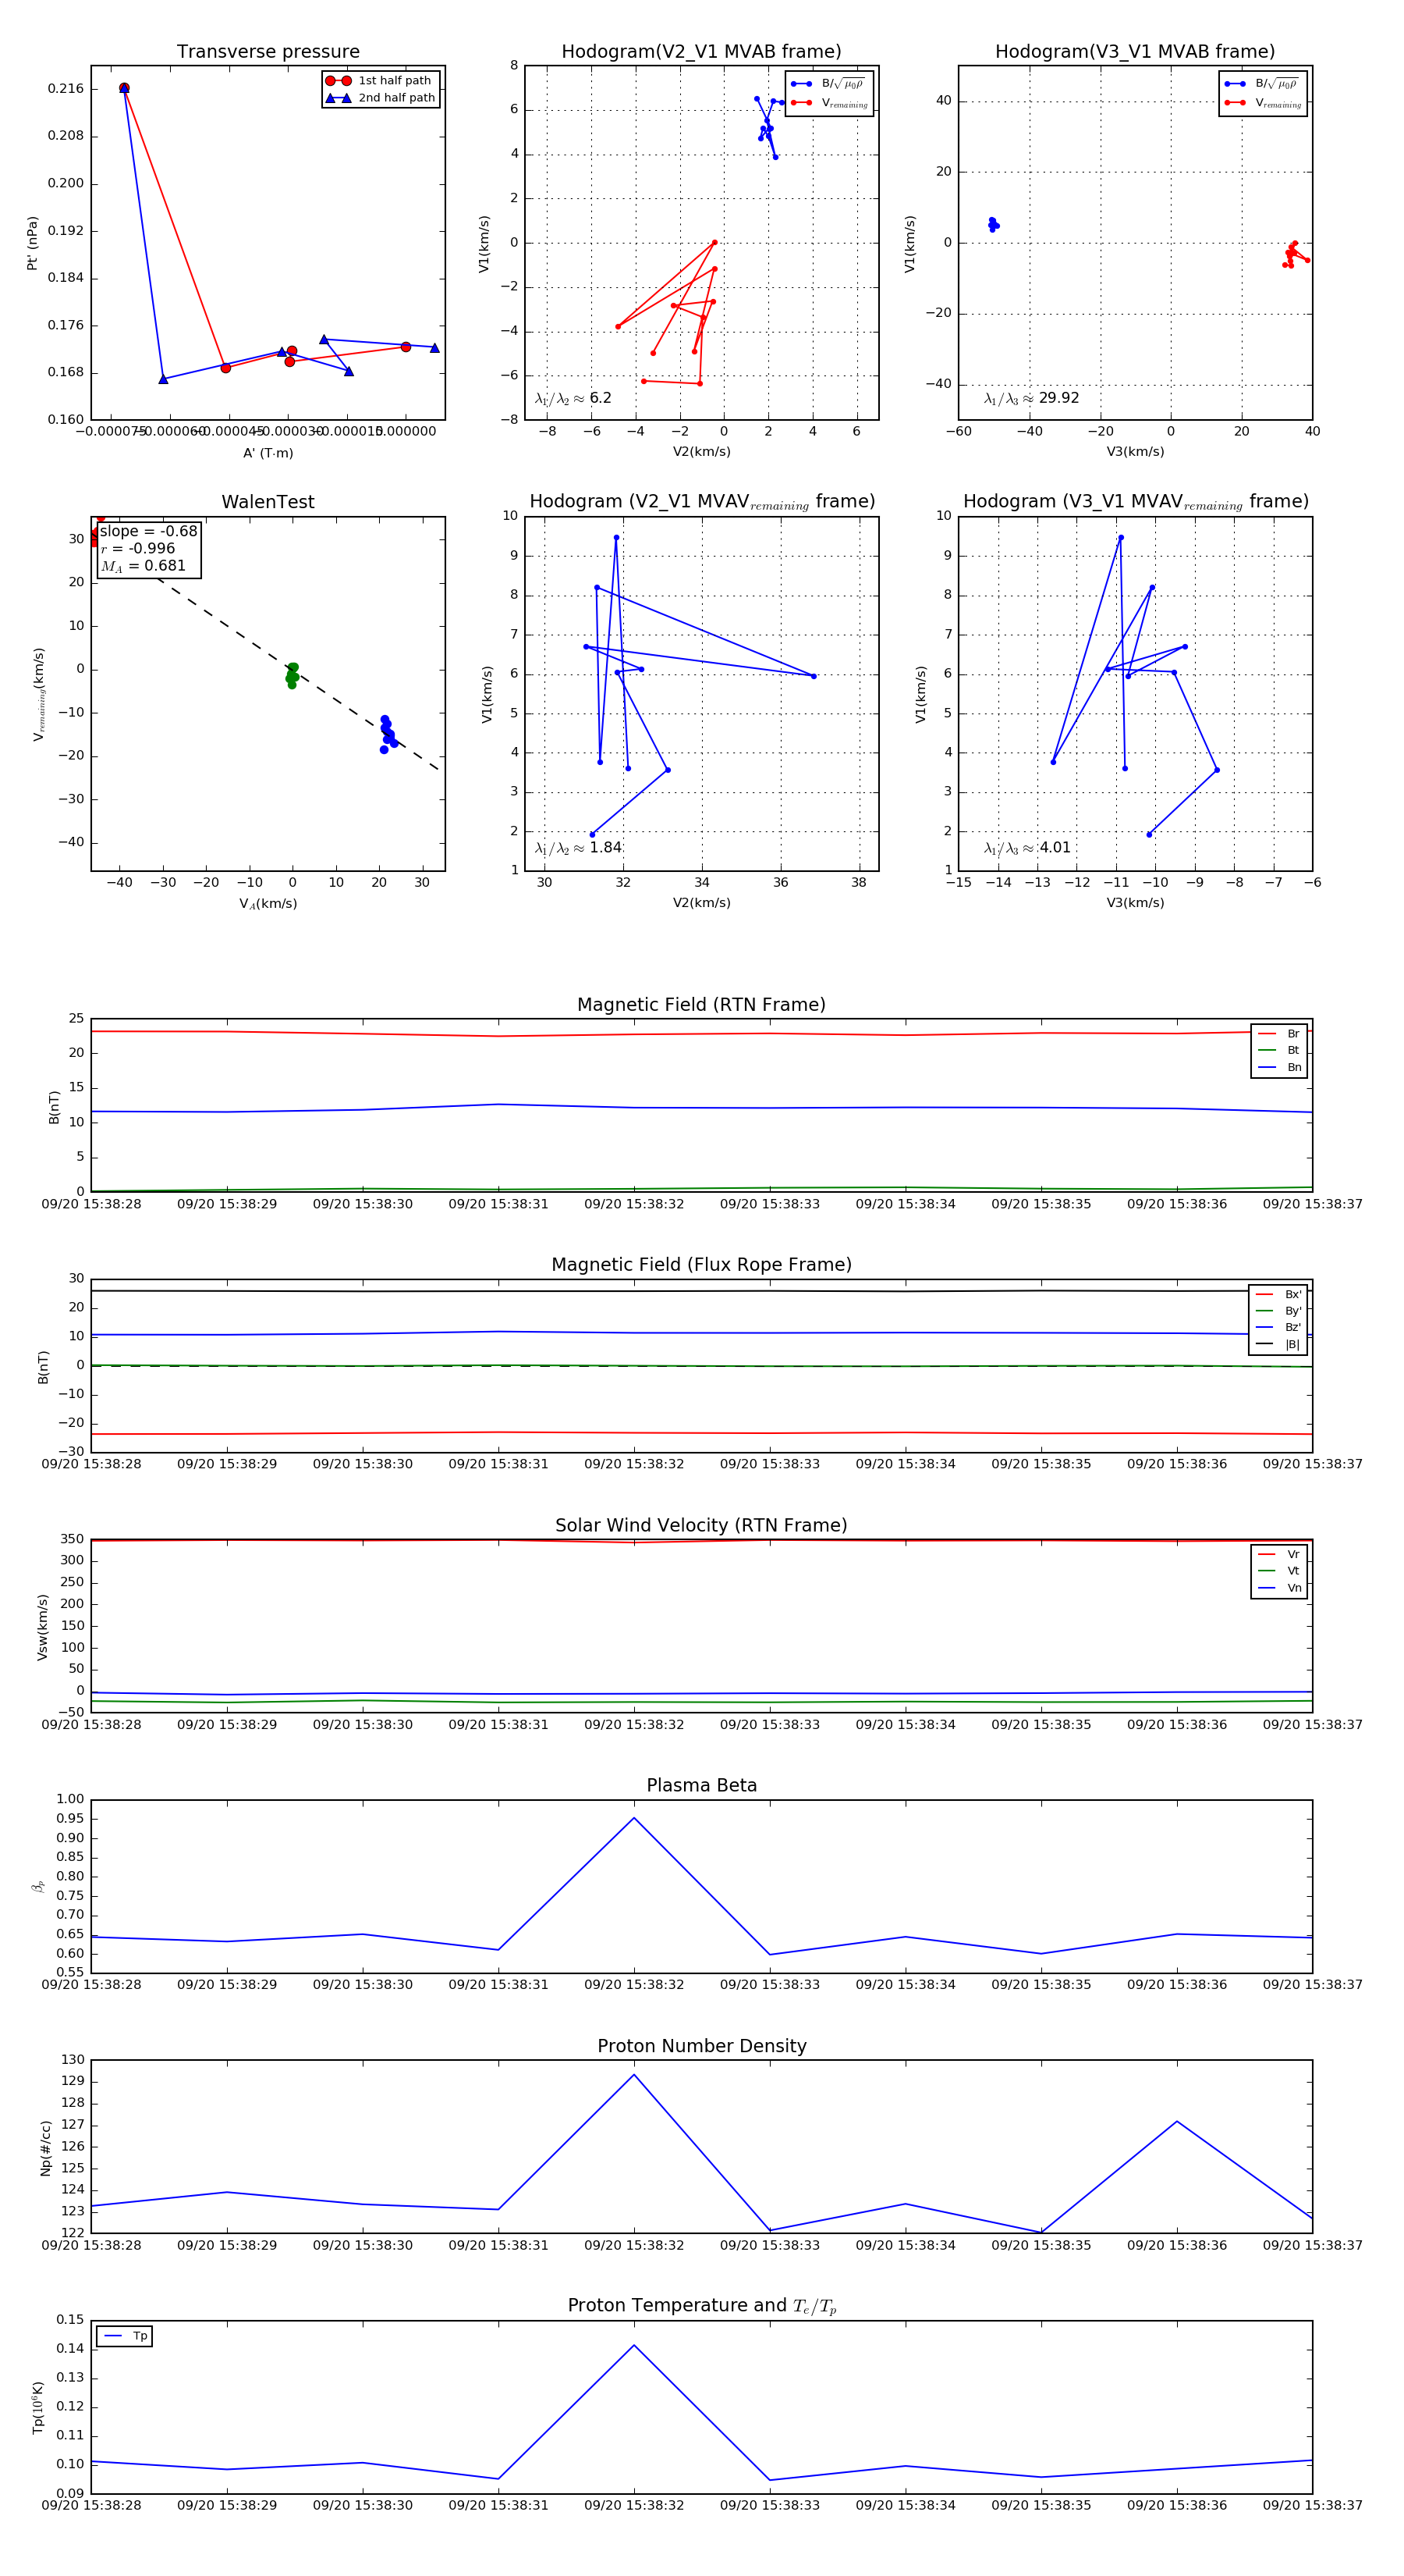
Task: Select the '1st half path' legend entry
Action: pos(380,81)
